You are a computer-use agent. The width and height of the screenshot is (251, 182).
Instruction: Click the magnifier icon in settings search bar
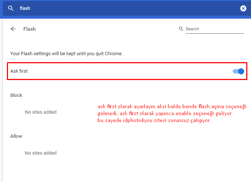click(x=11, y=8)
